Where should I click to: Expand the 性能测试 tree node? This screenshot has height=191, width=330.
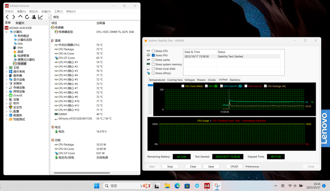(x=6, y=120)
